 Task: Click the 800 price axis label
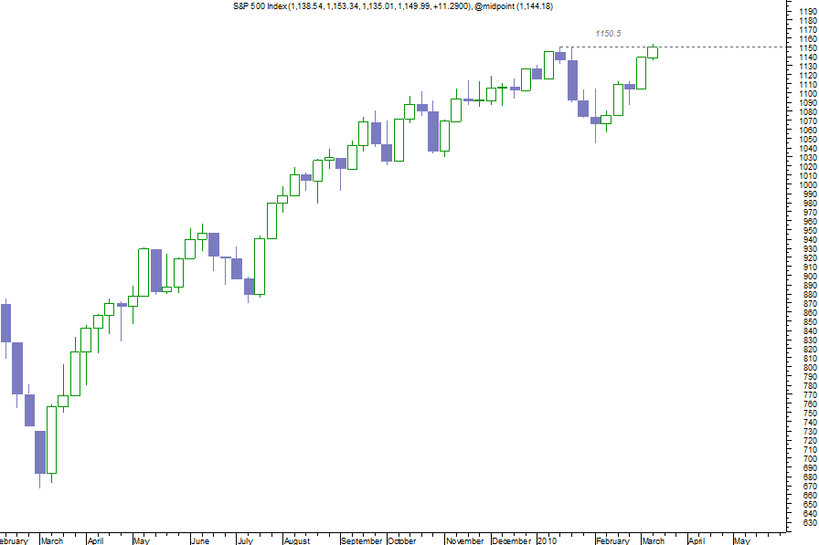pyautogui.click(x=810, y=368)
